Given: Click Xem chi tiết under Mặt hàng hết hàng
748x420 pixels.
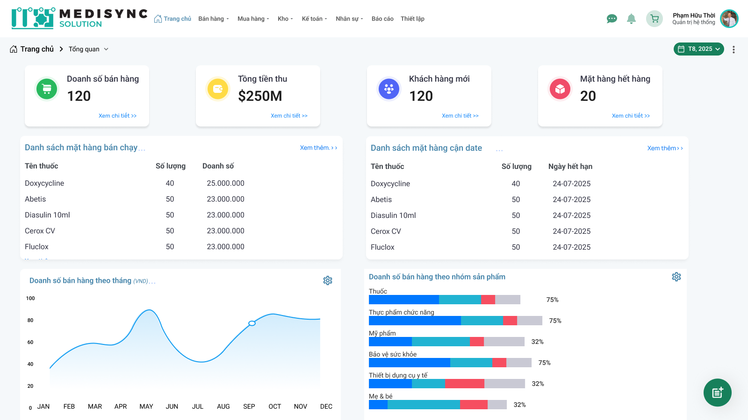Looking at the screenshot, I should [x=631, y=116].
